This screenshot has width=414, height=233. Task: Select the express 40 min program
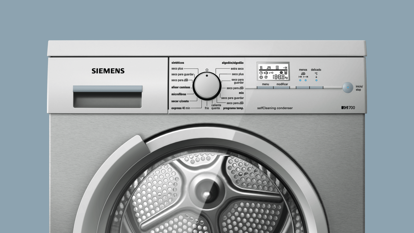pyautogui.click(x=181, y=108)
